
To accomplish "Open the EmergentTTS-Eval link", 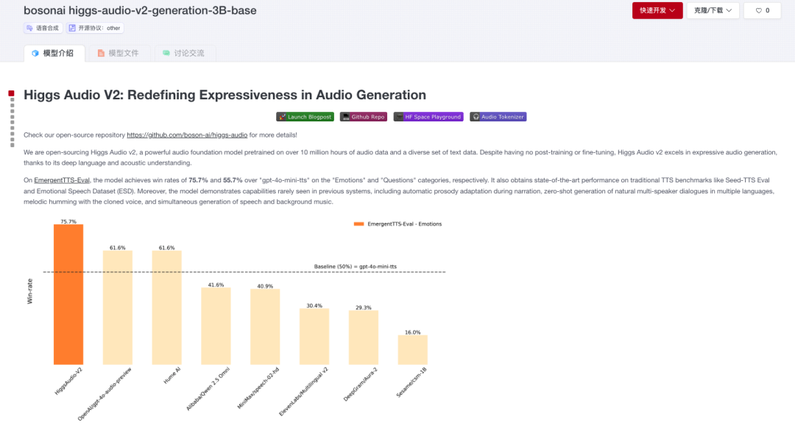I will coord(62,180).
